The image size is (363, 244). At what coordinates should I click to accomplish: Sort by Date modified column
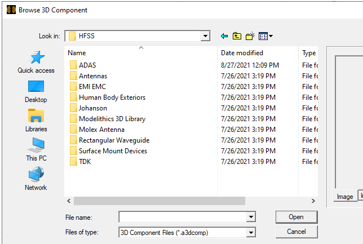(258, 53)
